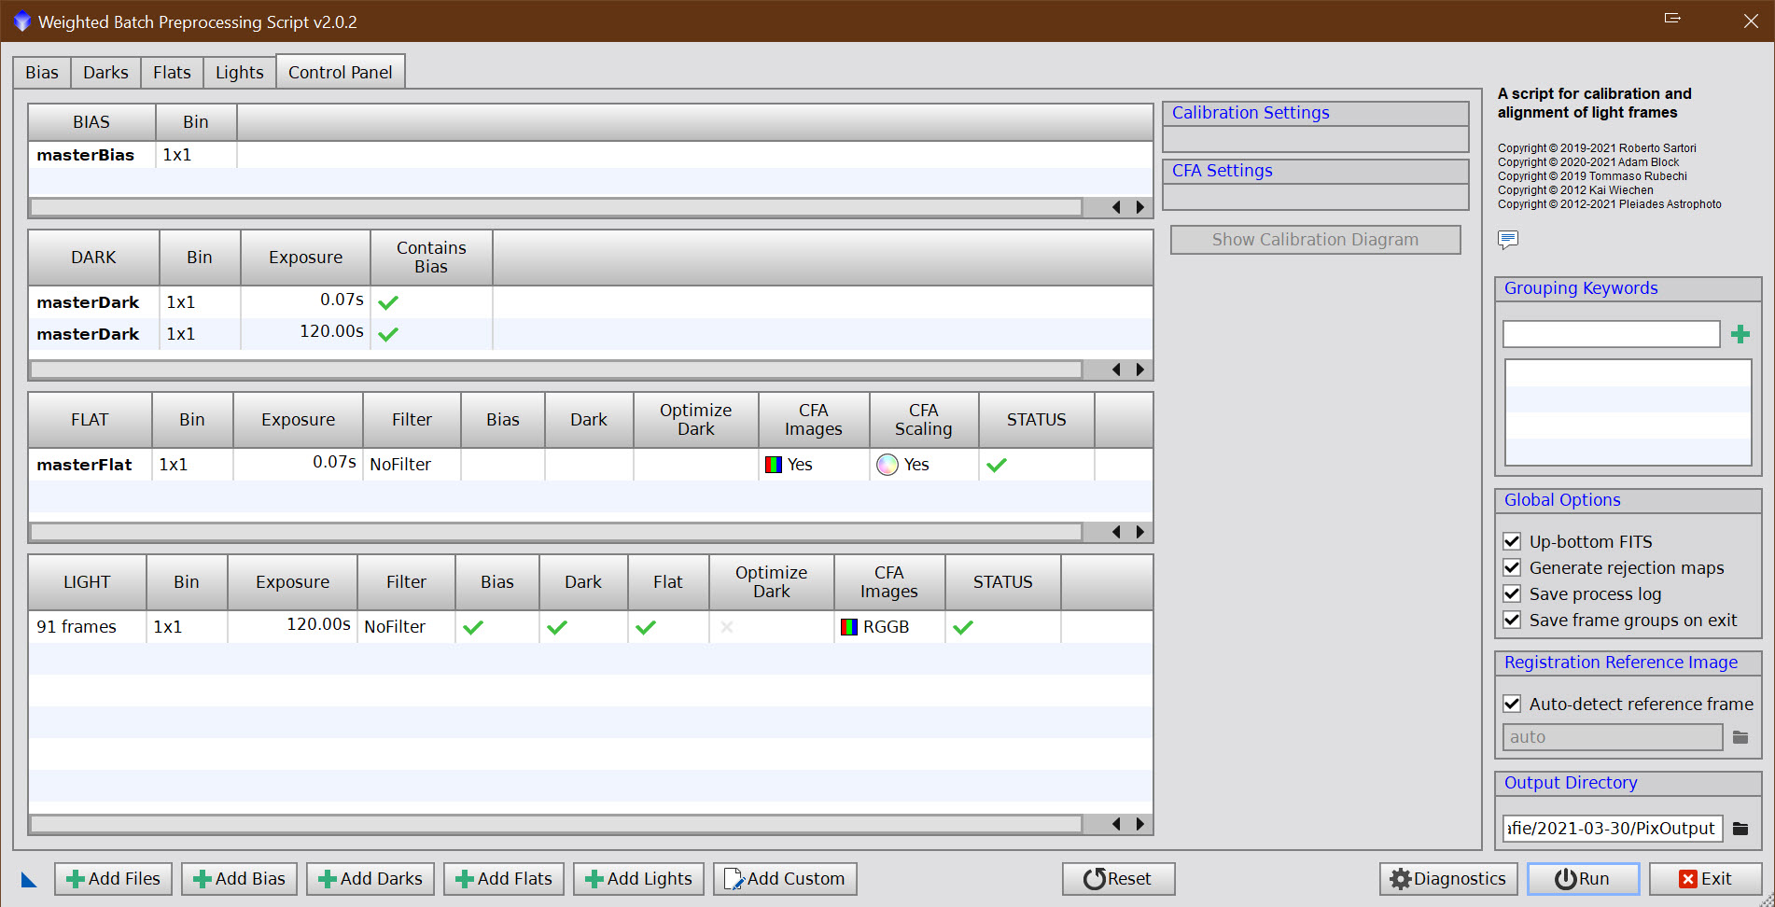Screen dimensions: 1775x907
Task: Click the restore window icon in title bar
Action: coord(1672,18)
